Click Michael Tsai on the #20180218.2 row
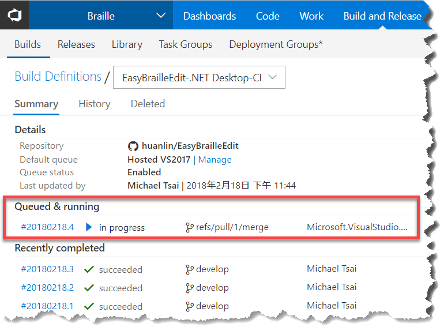The width and height of the screenshot is (440, 327). coord(332,287)
